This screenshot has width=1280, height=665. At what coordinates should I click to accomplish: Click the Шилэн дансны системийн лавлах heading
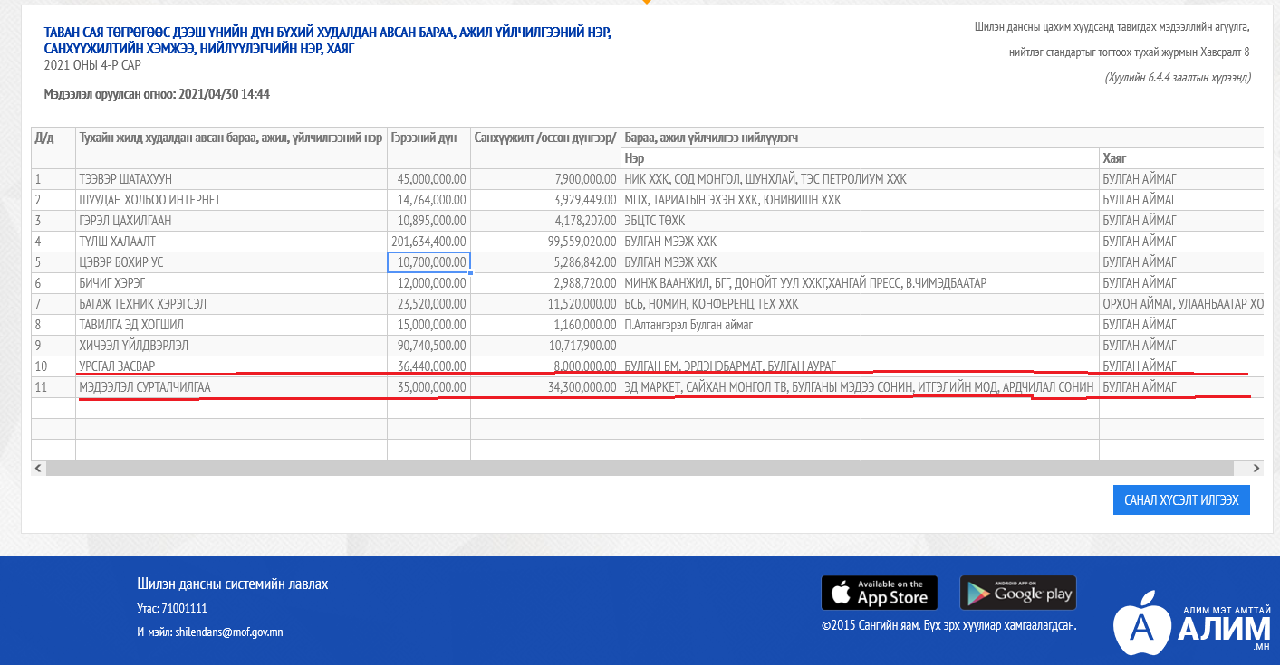[233, 584]
